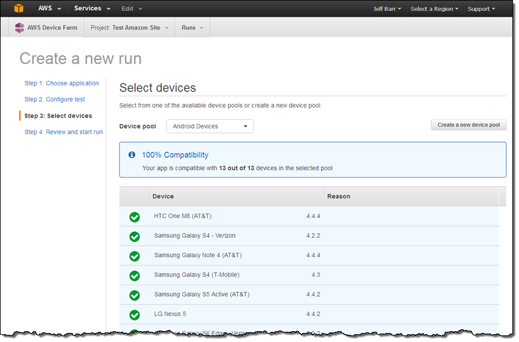Open the Services menu
519x342 pixels.
pyautogui.click(x=92, y=8)
